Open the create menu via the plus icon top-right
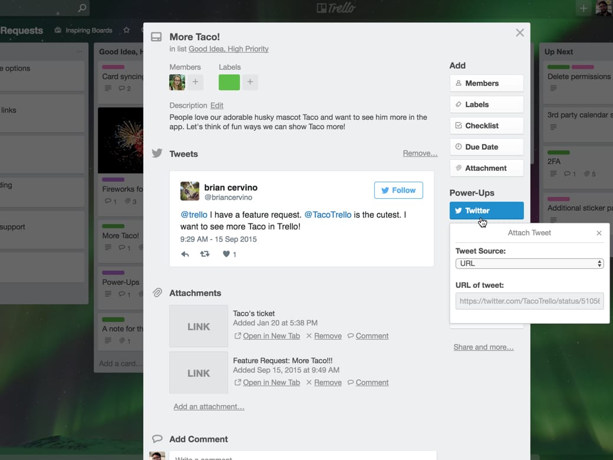 [x=583, y=8]
